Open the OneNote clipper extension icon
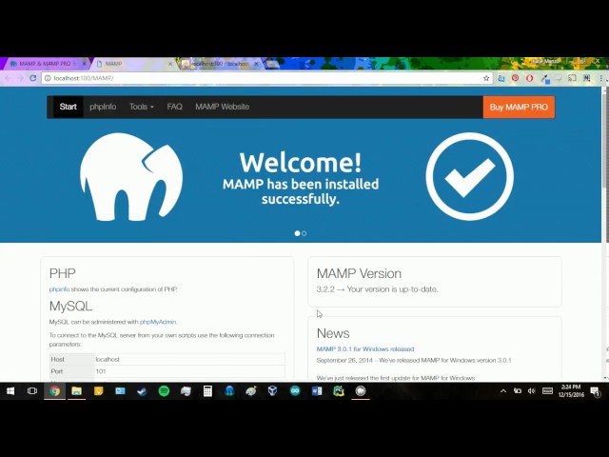 [x=586, y=78]
